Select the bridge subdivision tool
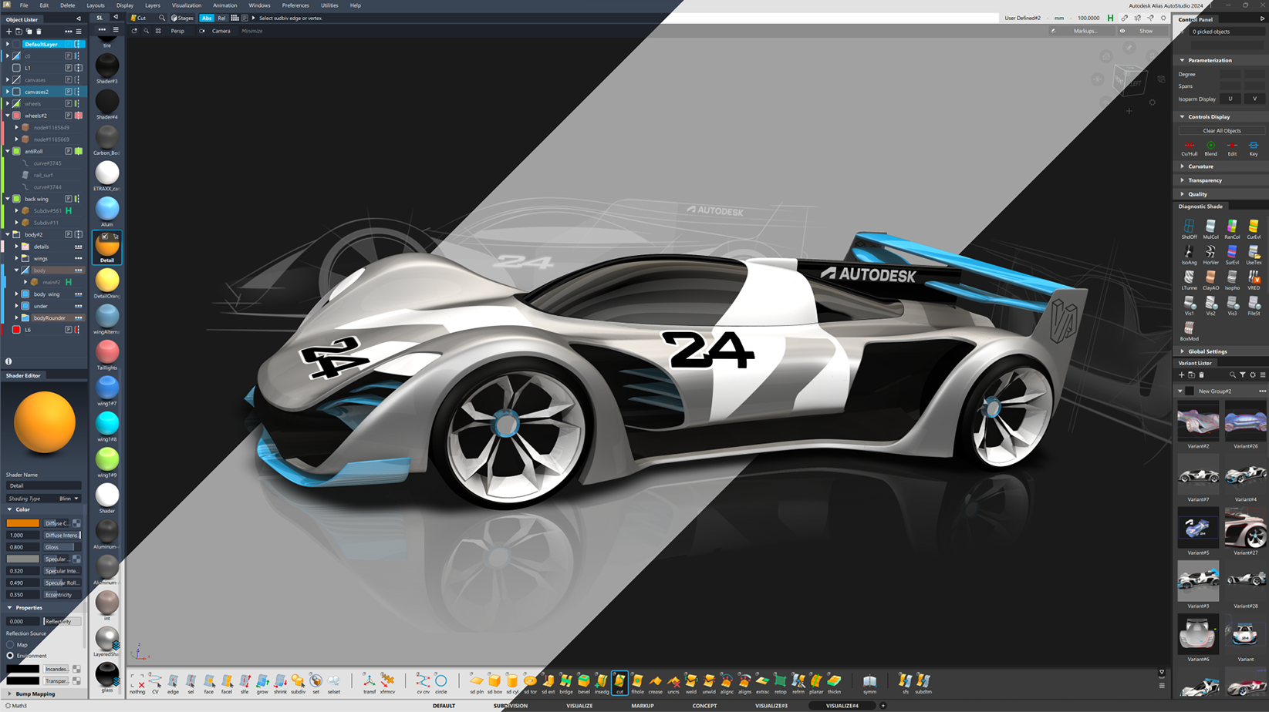The height and width of the screenshot is (712, 1269). pyautogui.click(x=566, y=683)
